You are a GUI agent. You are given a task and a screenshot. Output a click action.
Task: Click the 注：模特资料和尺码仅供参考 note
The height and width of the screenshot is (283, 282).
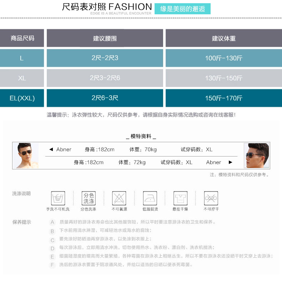pyautogui.click(x=239, y=175)
